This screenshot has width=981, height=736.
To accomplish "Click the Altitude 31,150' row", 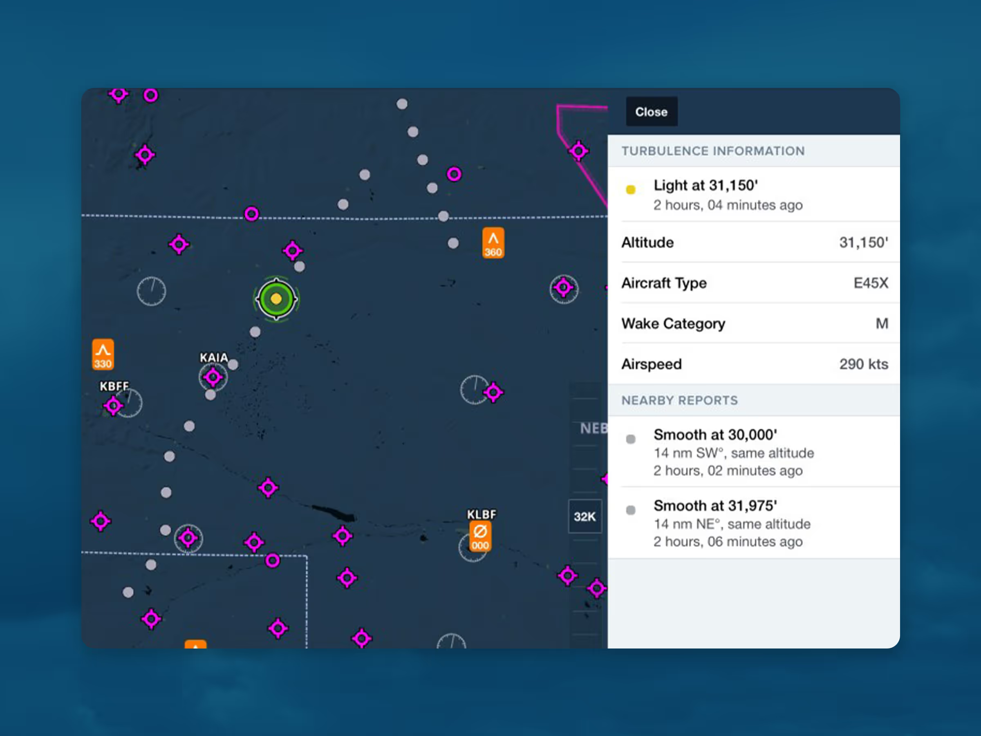I will coord(754,242).
